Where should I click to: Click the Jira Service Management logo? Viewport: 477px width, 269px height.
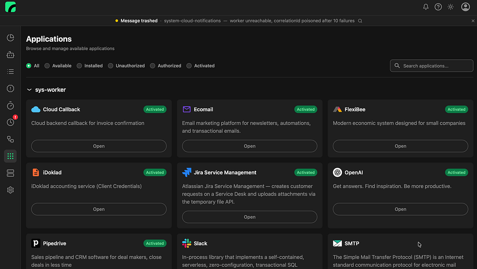point(187,172)
